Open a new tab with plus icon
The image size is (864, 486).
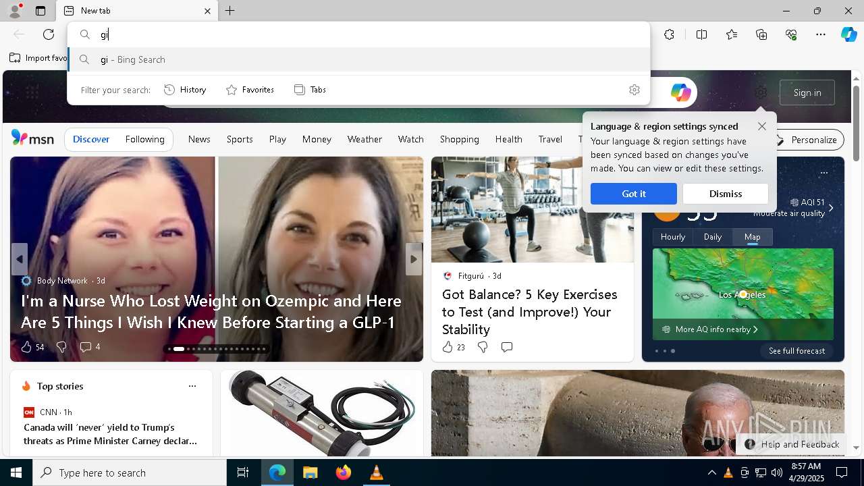(x=230, y=11)
